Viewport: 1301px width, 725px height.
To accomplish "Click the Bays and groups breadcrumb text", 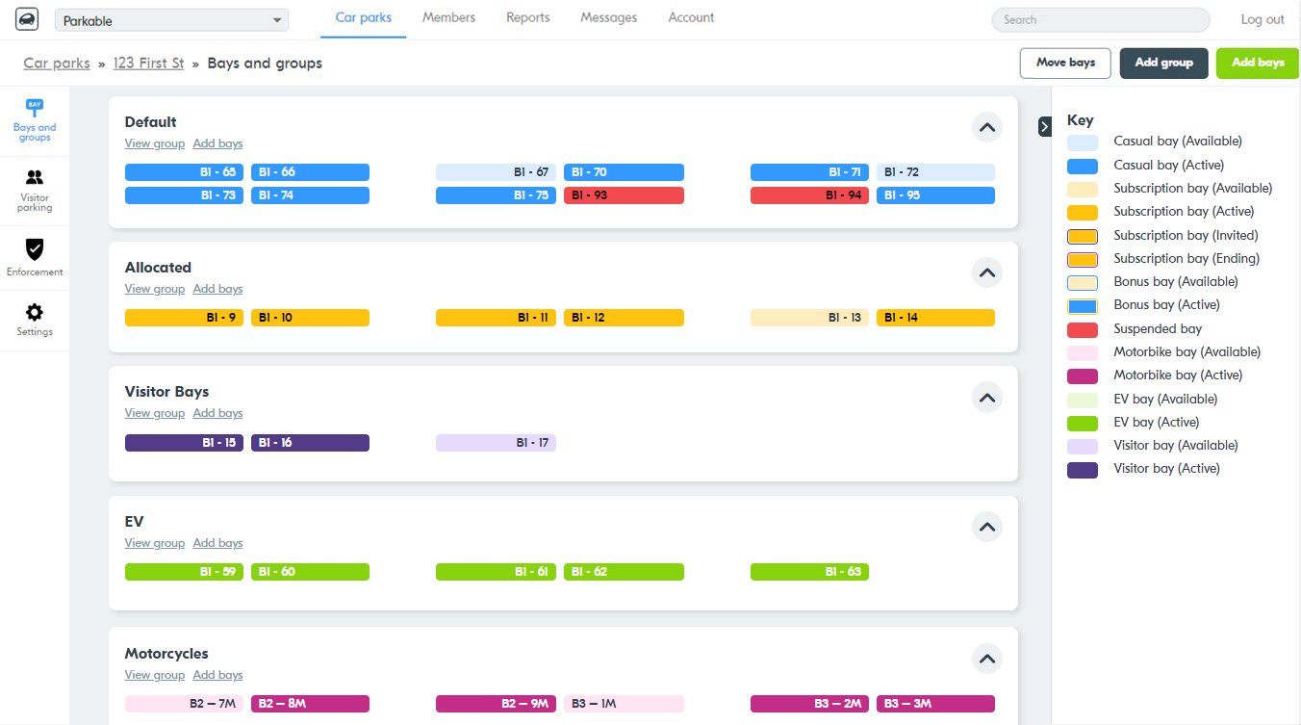I will click(x=265, y=64).
